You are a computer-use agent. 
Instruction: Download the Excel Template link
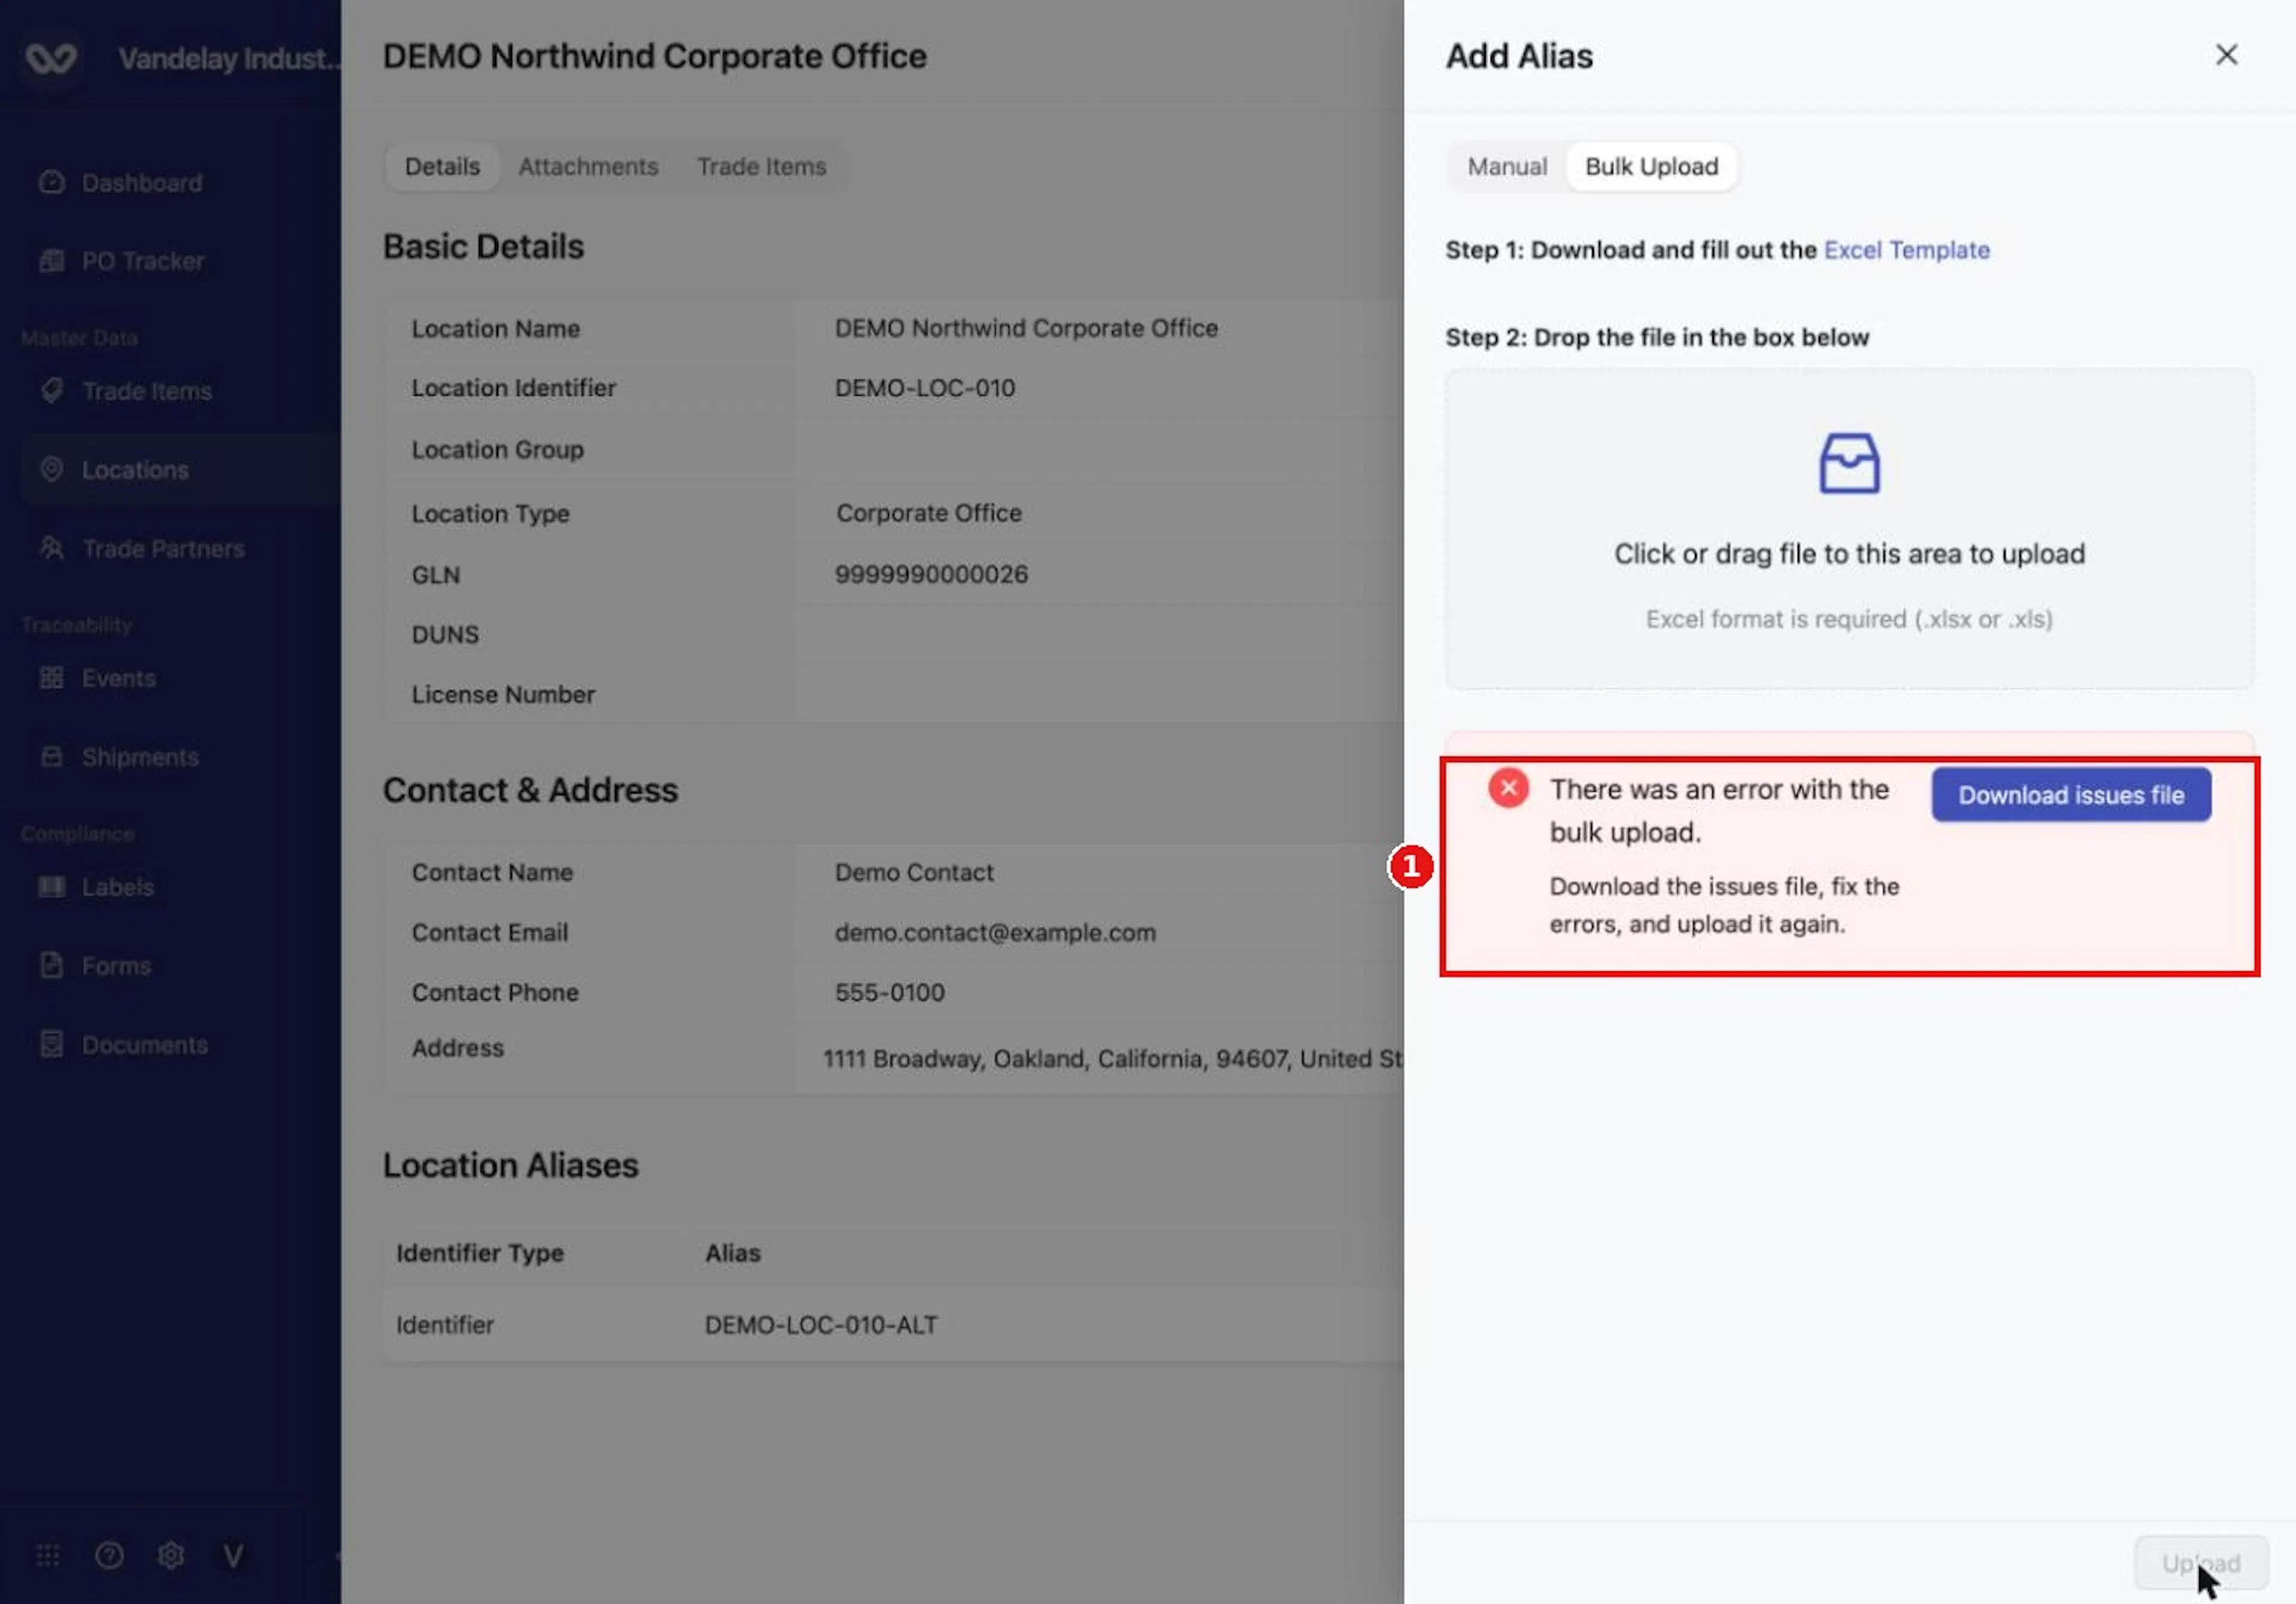[1906, 250]
